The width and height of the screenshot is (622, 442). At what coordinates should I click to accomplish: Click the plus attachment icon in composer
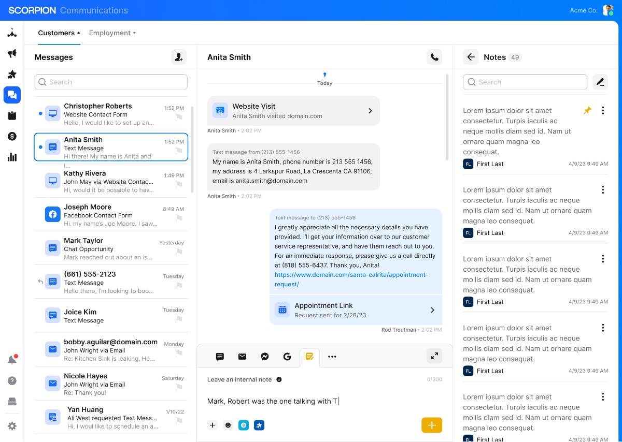pos(213,425)
